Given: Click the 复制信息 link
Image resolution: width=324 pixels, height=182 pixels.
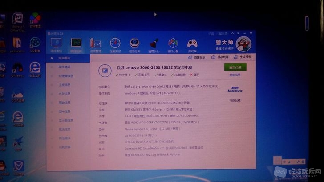Looking at the screenshot, I should (x=235, y=75).
